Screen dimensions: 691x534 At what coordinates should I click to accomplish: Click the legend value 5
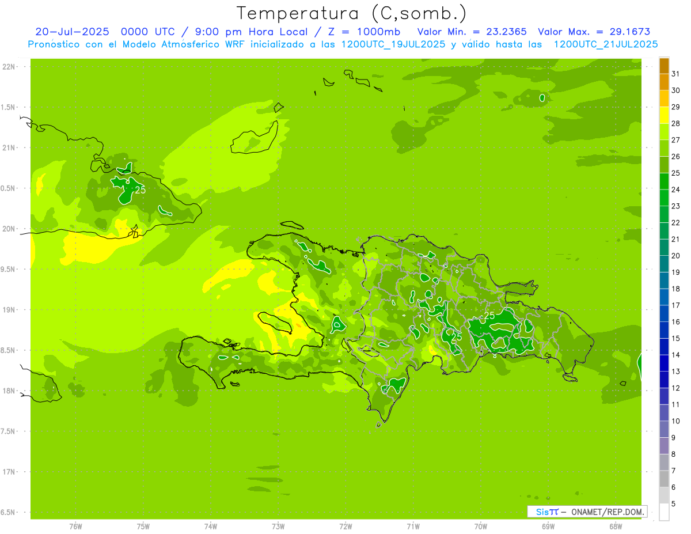(674, 503)
